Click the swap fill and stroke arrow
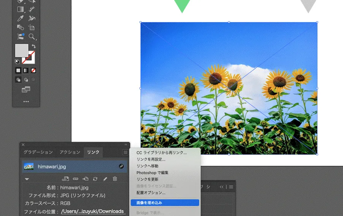343x216 pixels. (33, 47)
